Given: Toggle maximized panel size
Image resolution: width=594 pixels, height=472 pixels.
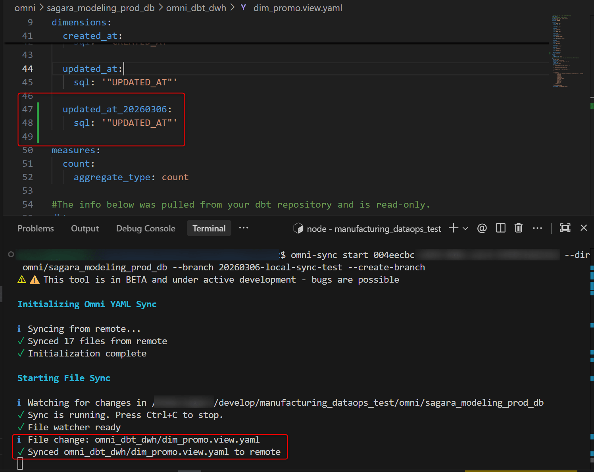Looking at the screenshot, I should pyautogui.click(x=565, y=228).
